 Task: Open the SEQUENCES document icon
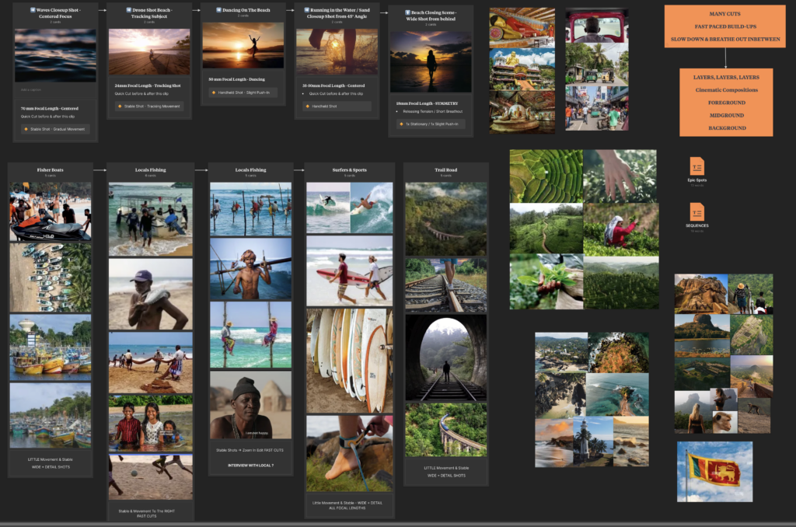click(x=696, y=211)
